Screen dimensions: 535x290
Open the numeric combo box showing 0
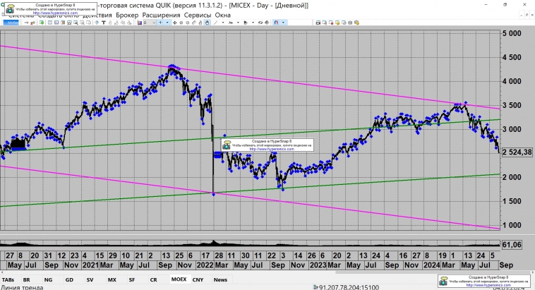click(x=150, y=23)
